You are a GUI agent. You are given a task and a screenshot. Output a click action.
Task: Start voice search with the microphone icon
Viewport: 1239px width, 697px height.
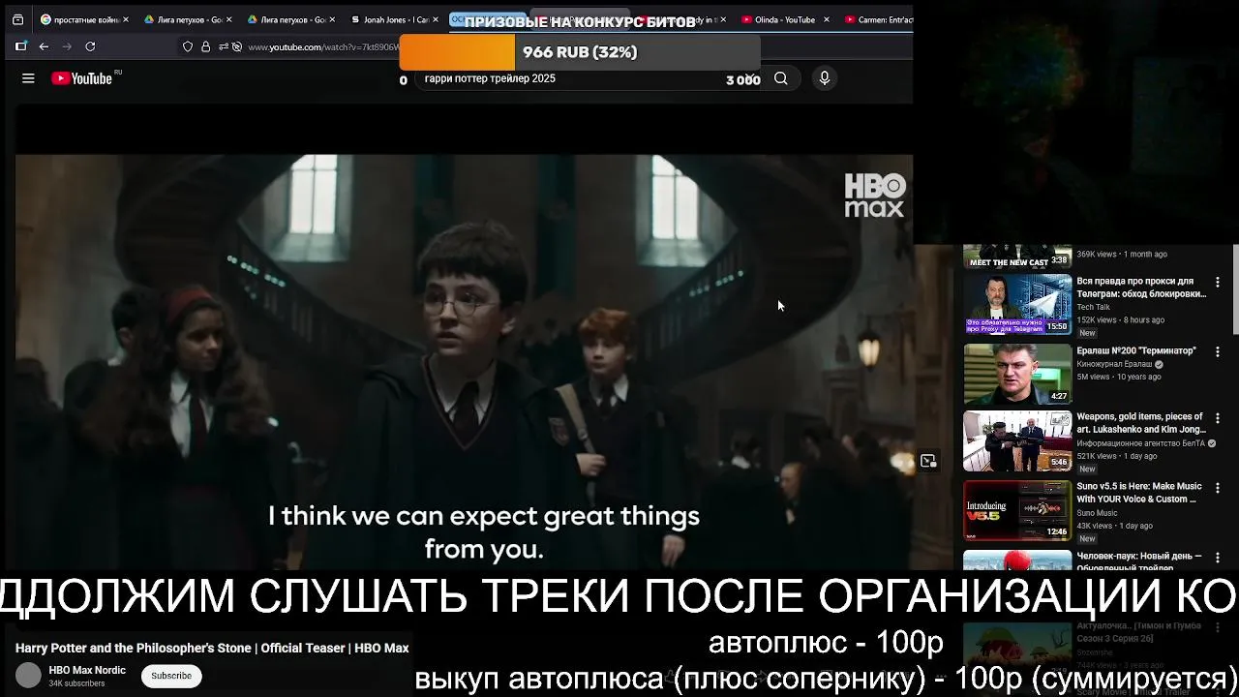(824, 78)
